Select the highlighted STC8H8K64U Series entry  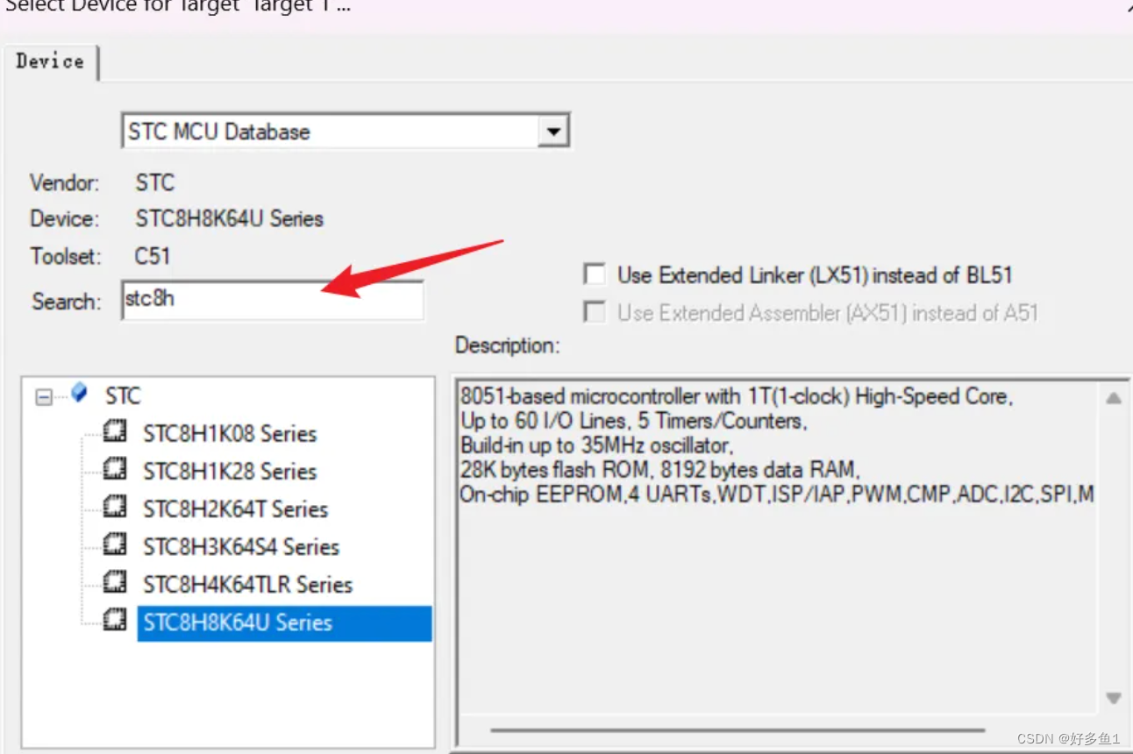pos(284,622)
